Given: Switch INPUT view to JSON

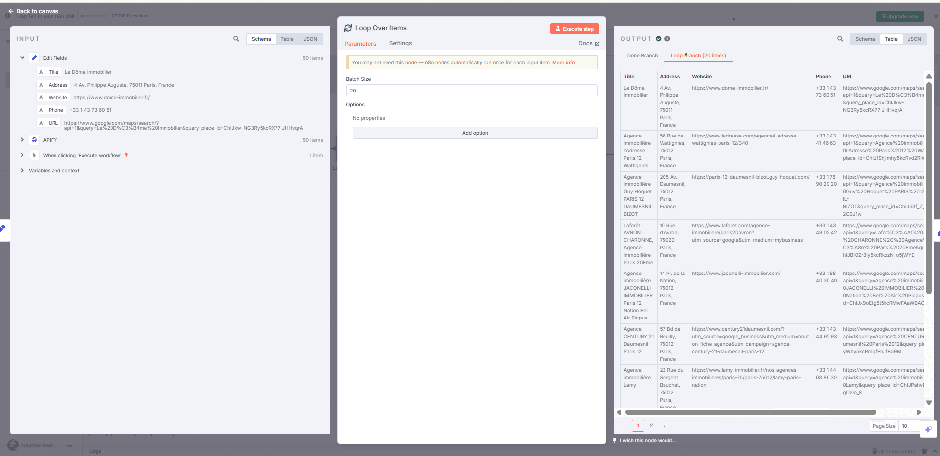Looking at the screenshot, I should coord(311,39).
